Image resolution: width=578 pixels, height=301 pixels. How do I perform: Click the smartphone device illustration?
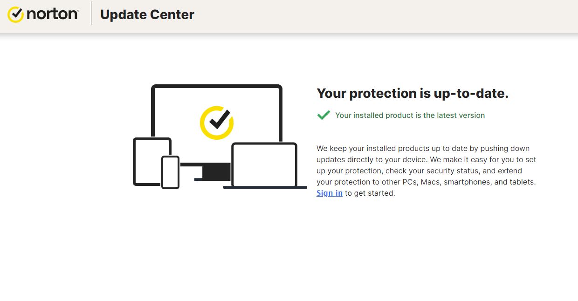click(170, 172)
